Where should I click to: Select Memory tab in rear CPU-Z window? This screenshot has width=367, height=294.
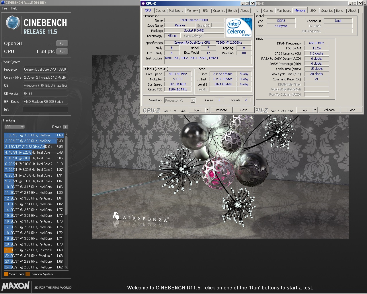click(300, 10)
